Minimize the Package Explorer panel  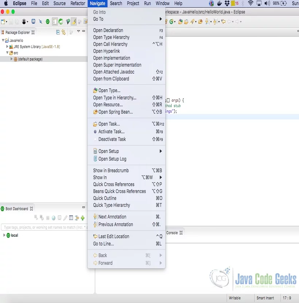click(x=84, y=31)
